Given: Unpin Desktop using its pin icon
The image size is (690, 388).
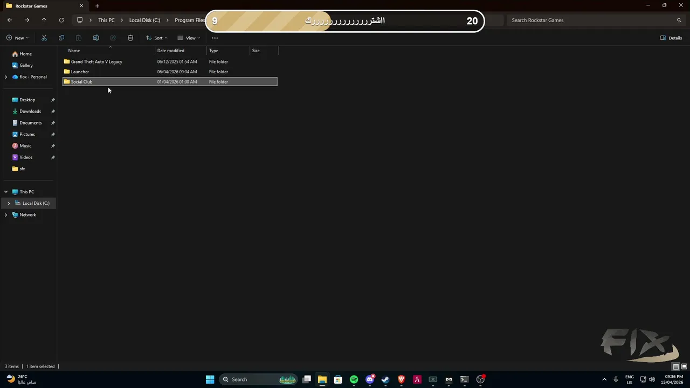Looking at the screenshot, I should 53,100.
